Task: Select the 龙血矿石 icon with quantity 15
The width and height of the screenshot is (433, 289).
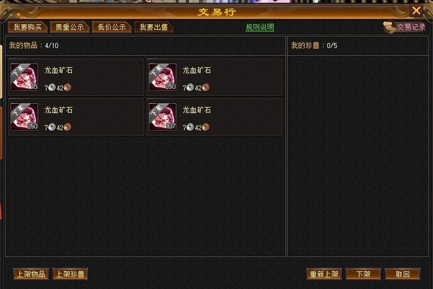Action: (24, 77)
